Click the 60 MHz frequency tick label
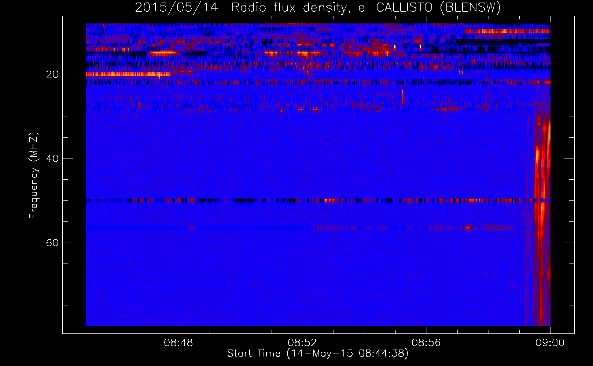This screenshot has width=593, height=366. 52,243
